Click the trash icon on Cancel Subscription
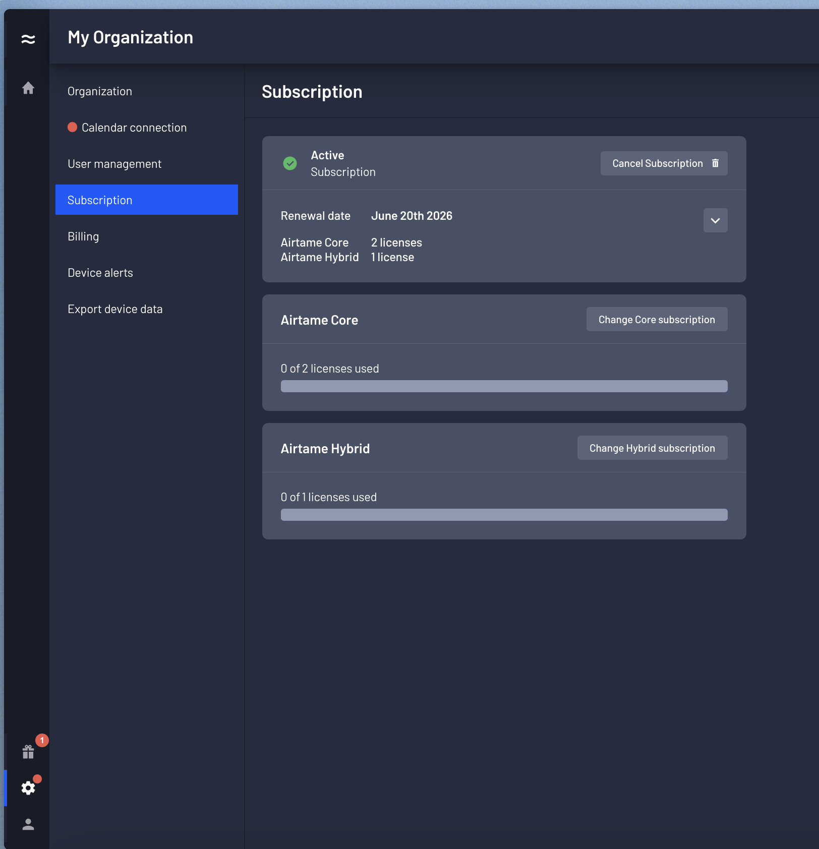Screen dimensions: 819x849 pos(716,163)
